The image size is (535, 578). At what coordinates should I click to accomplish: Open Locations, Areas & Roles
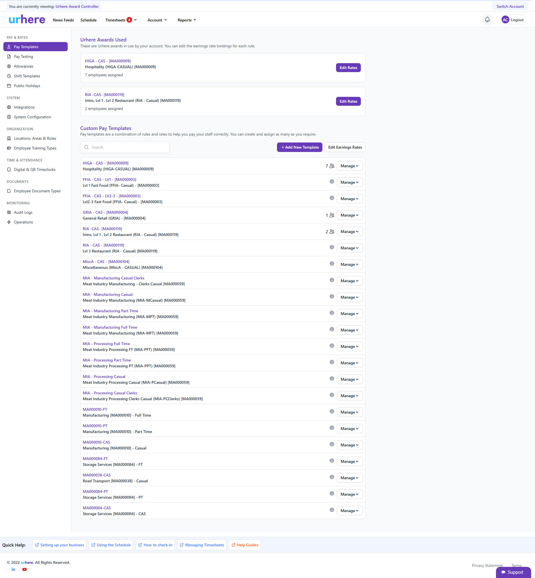click(35, 139)
